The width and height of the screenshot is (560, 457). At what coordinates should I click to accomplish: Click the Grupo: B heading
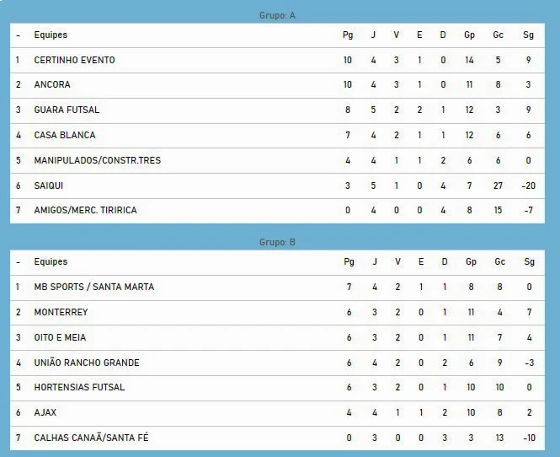[277, 242]
